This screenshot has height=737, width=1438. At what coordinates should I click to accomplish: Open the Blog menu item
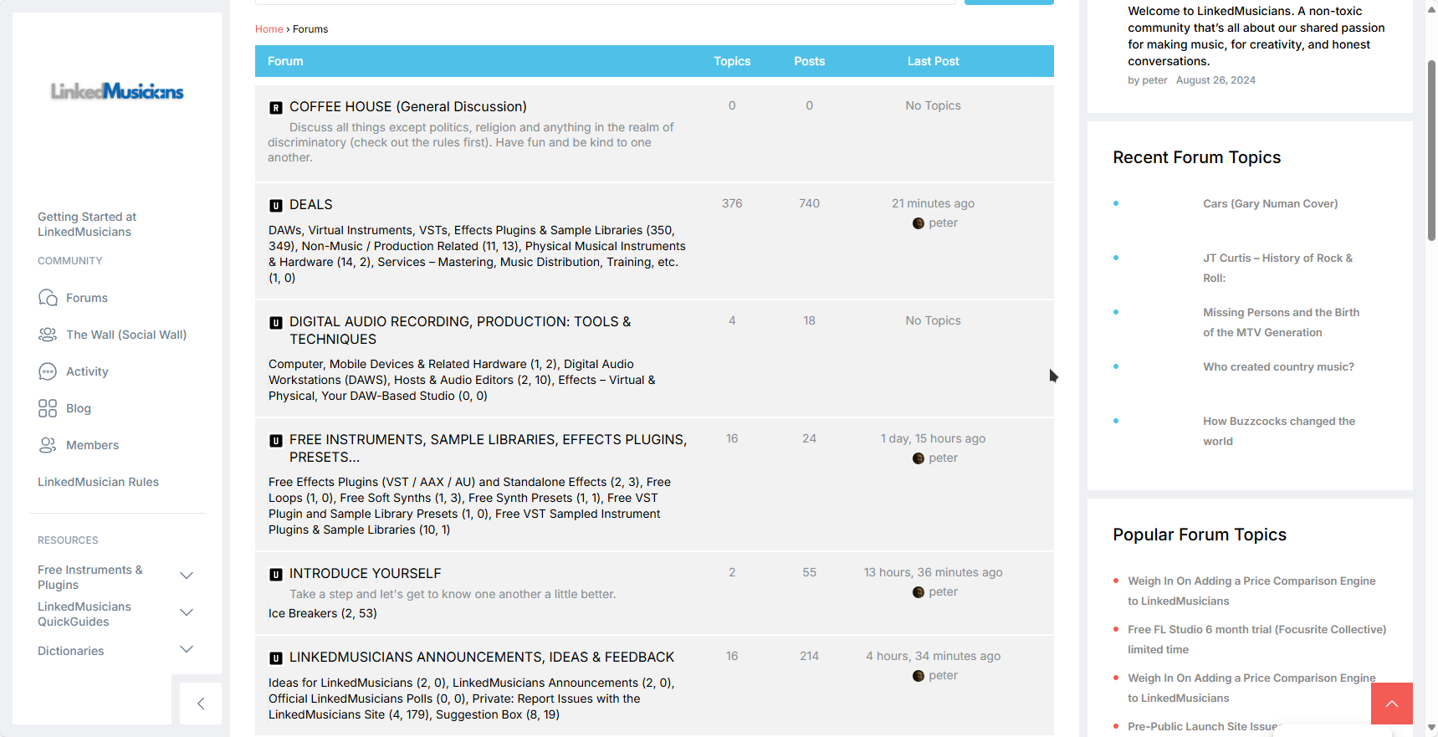tap(79, 408)
